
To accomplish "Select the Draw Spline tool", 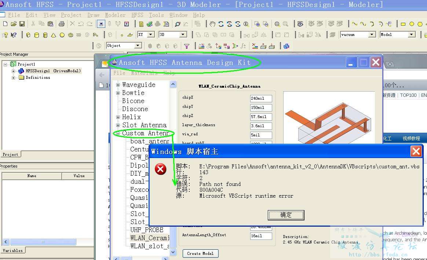I will (363, 24).
